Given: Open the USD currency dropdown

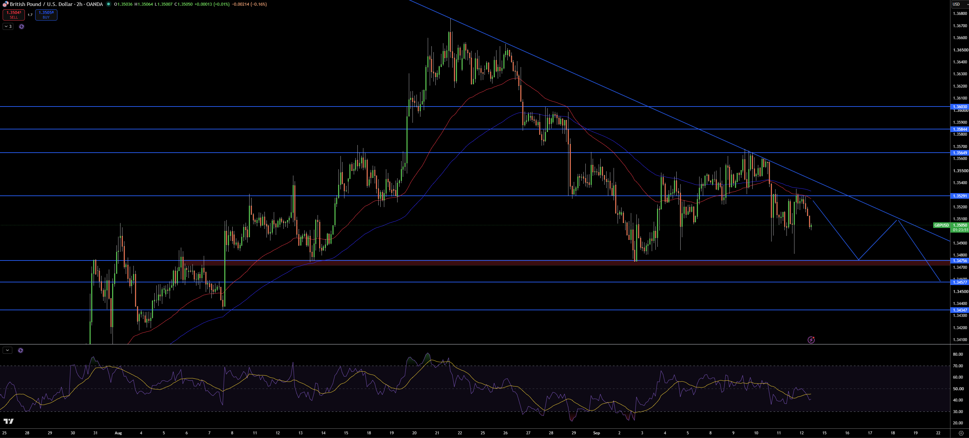Looking at the screenshot, I should point(960,4).
